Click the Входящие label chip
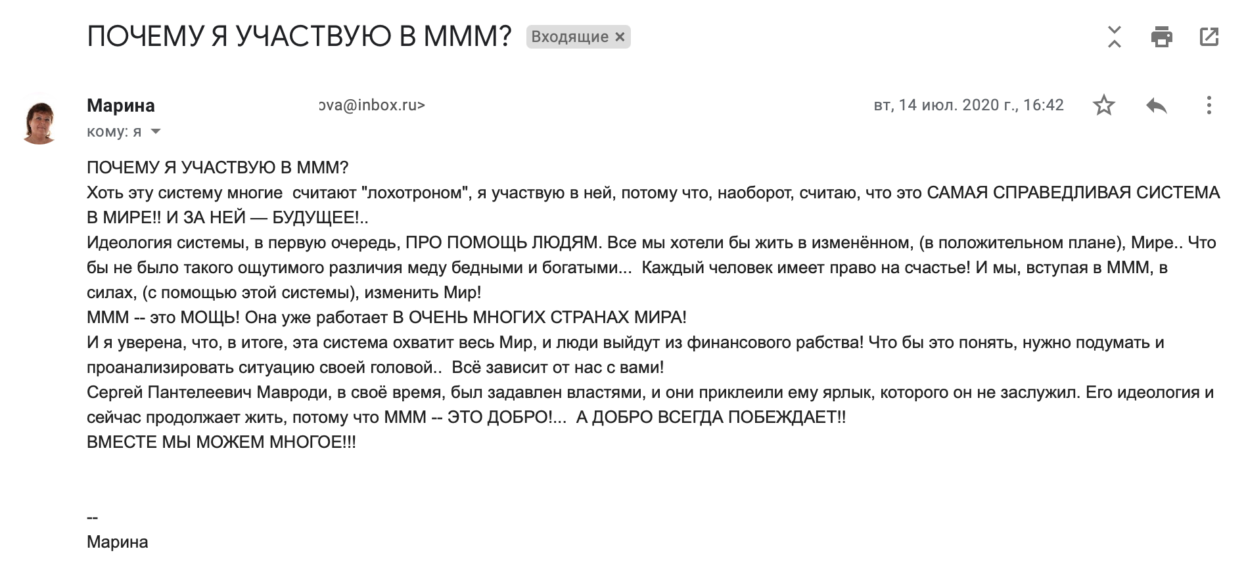Image resolution: width=1246 pixels, height=570 pixels. pyautogui.click(x=569, y=37)
